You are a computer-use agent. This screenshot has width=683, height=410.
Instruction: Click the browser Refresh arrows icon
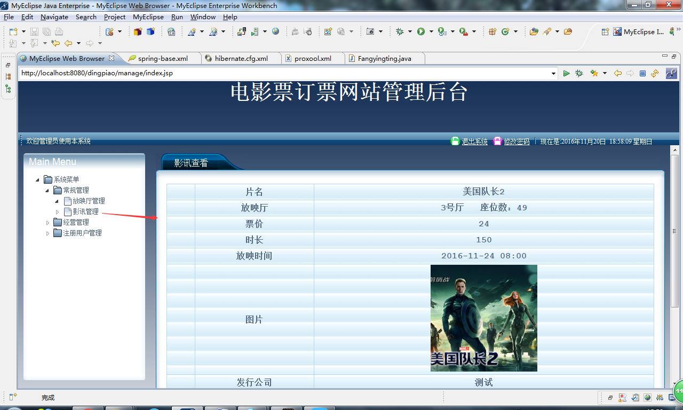point(655,73)
